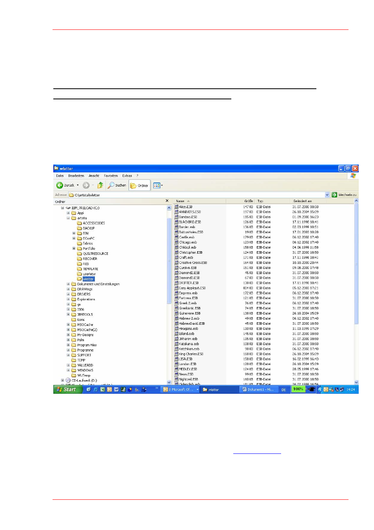Select the file name Ketchikan.esb
The height and width of the screenshot is (530, 374).
point(189,349)
